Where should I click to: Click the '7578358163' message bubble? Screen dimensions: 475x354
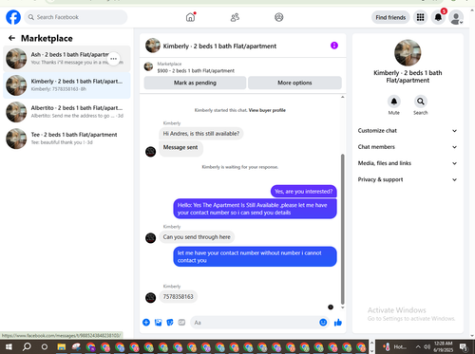coord(178,297)
